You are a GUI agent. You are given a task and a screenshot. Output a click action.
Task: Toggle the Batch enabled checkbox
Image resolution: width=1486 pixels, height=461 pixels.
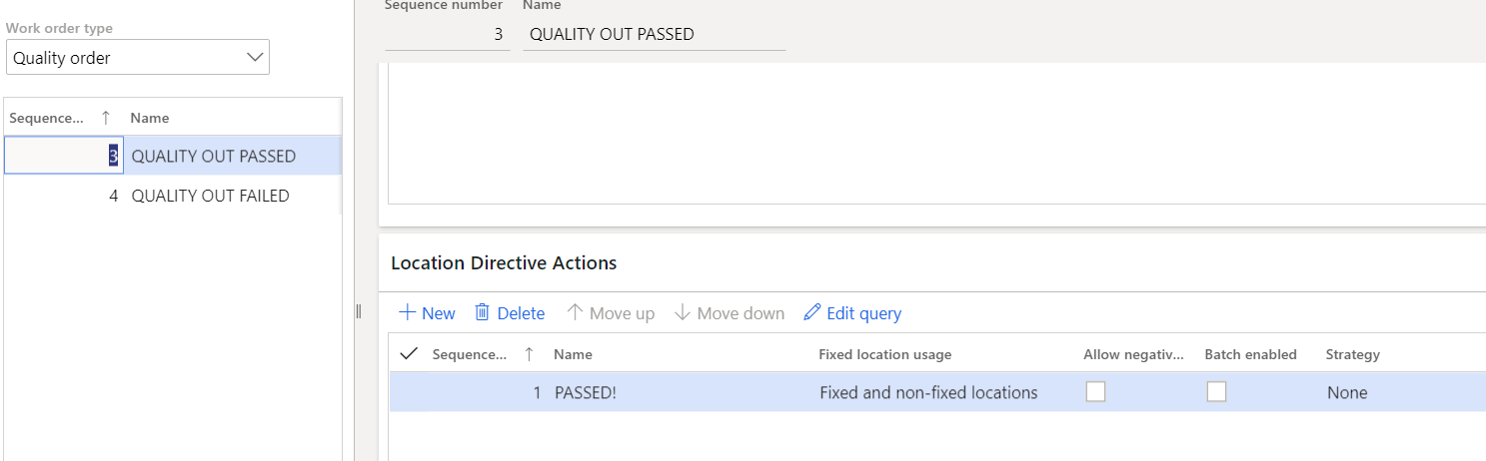coord(1216,392)
